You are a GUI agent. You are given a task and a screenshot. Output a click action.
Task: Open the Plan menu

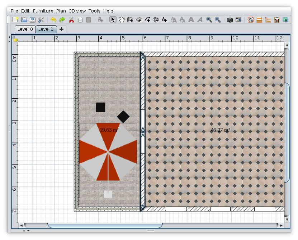[61, 11]
